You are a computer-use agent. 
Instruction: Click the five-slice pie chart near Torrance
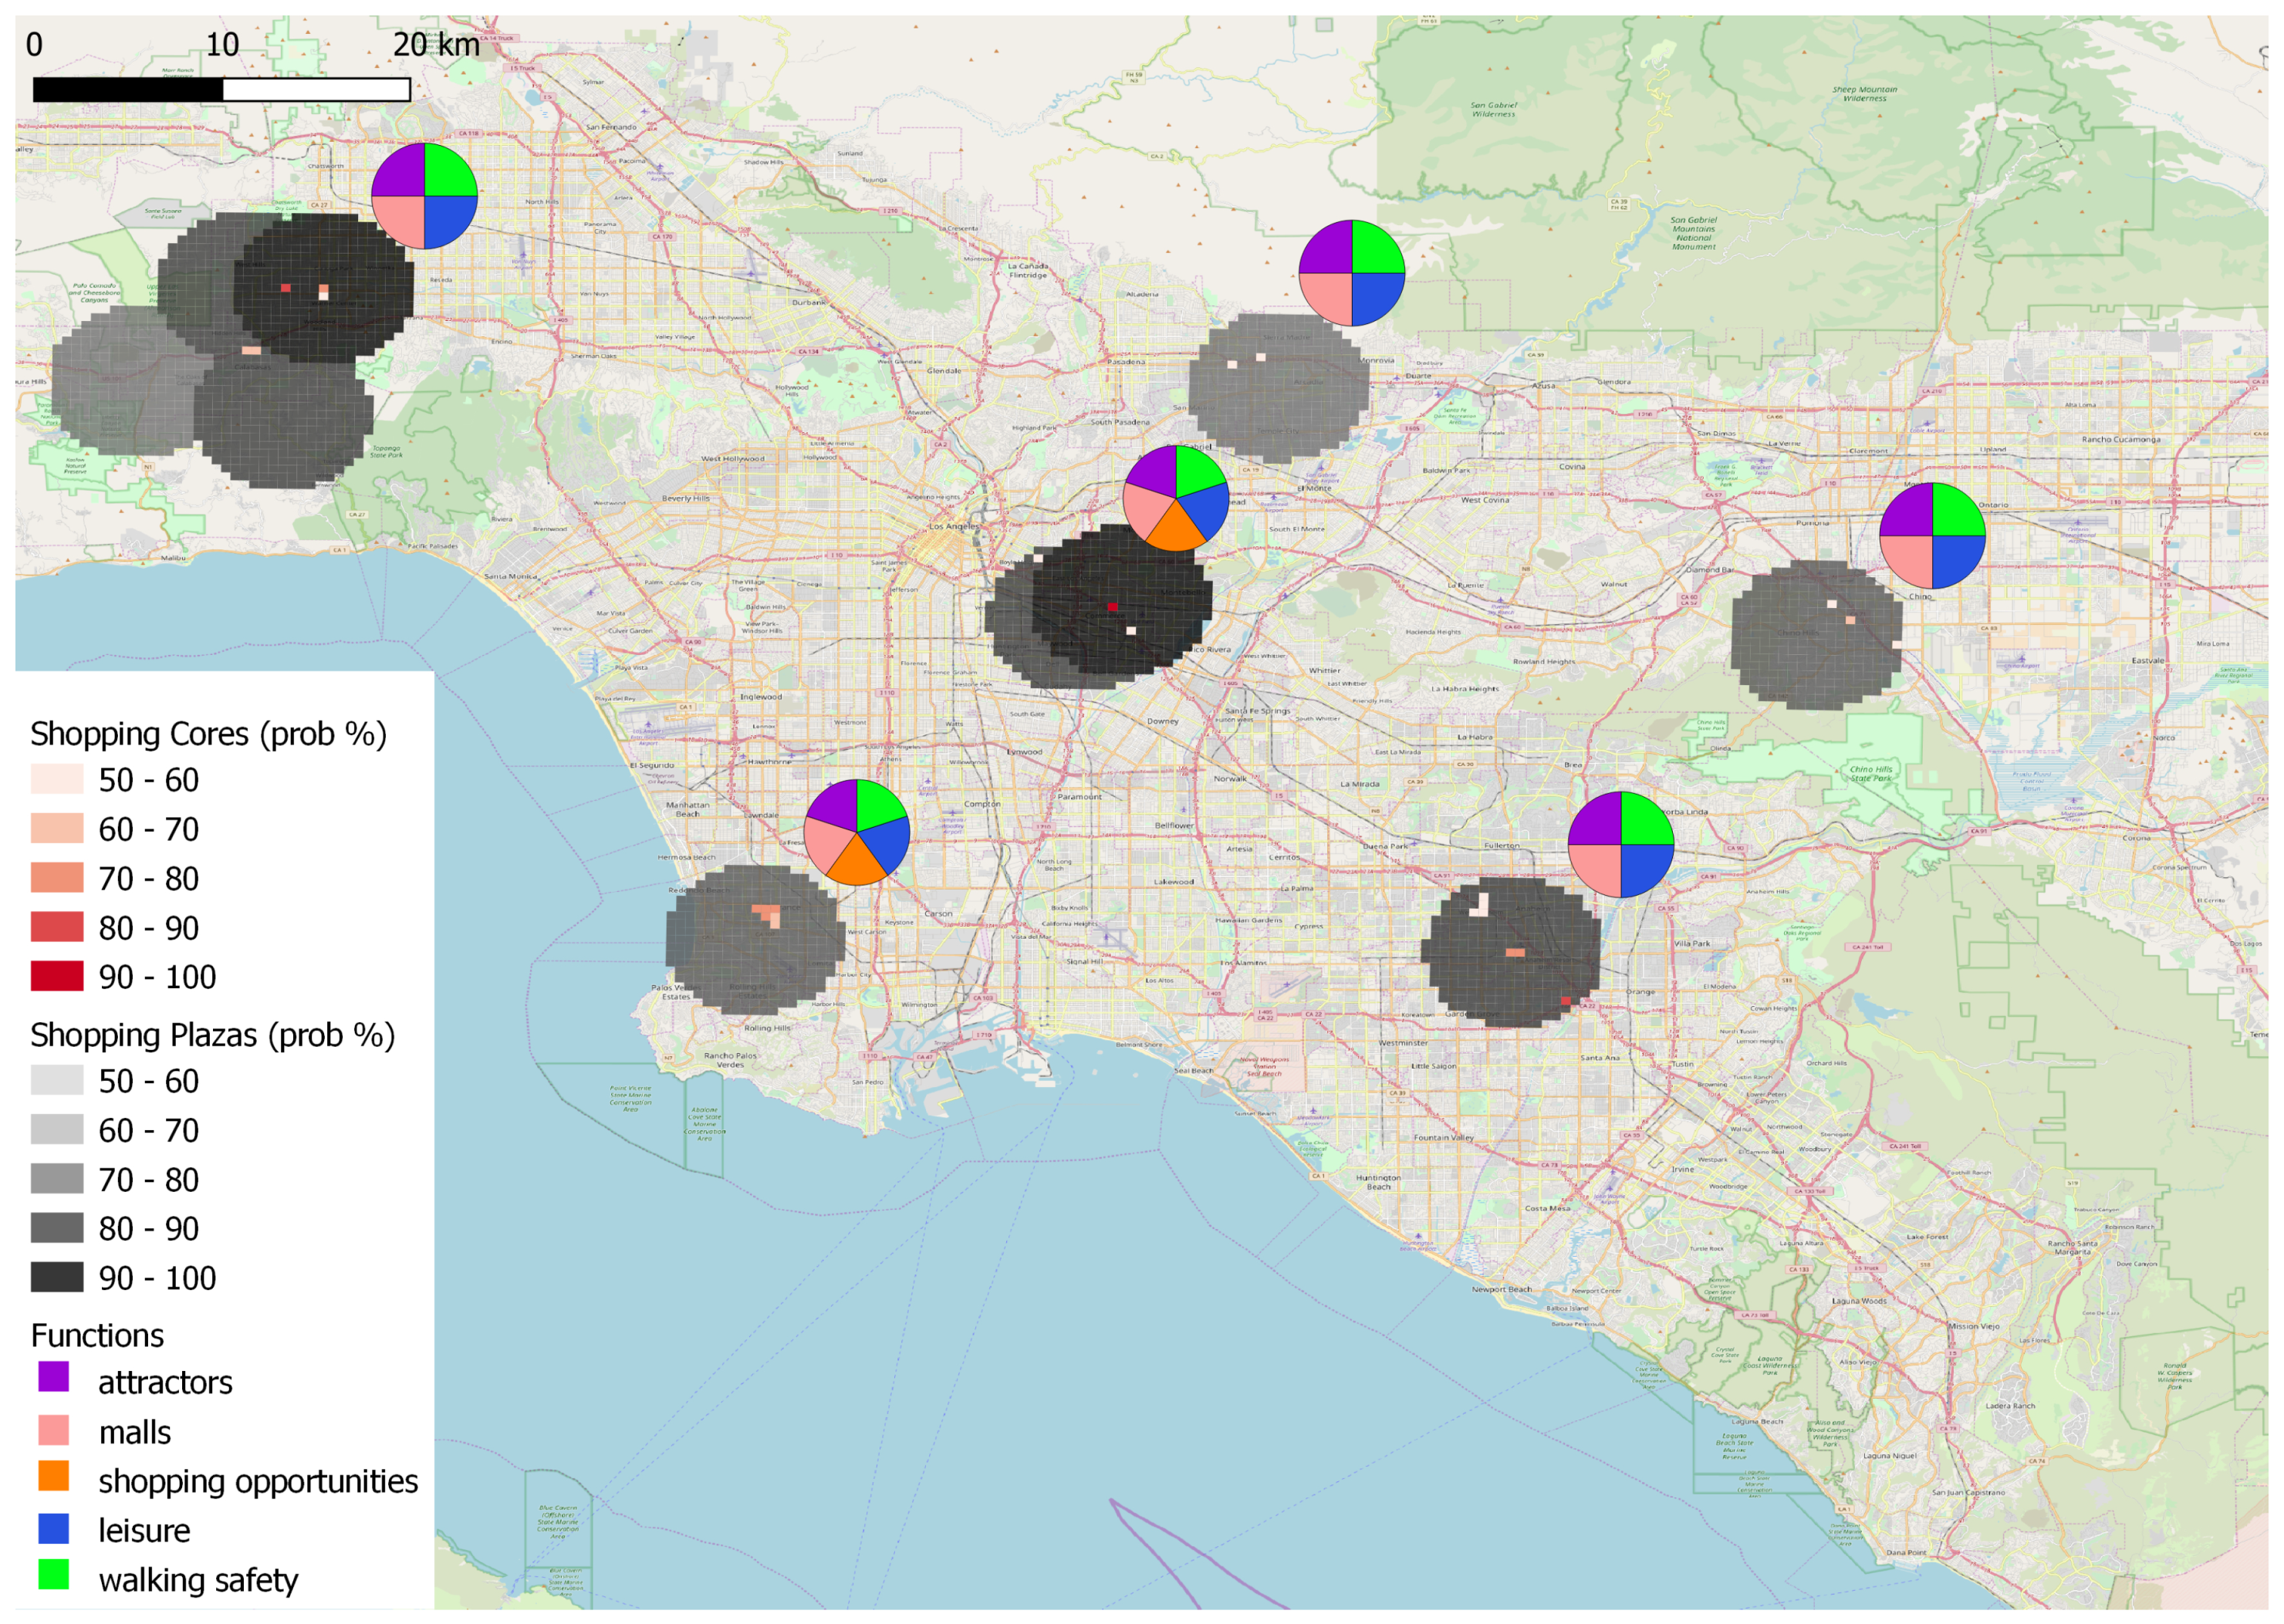pos(856,832)
